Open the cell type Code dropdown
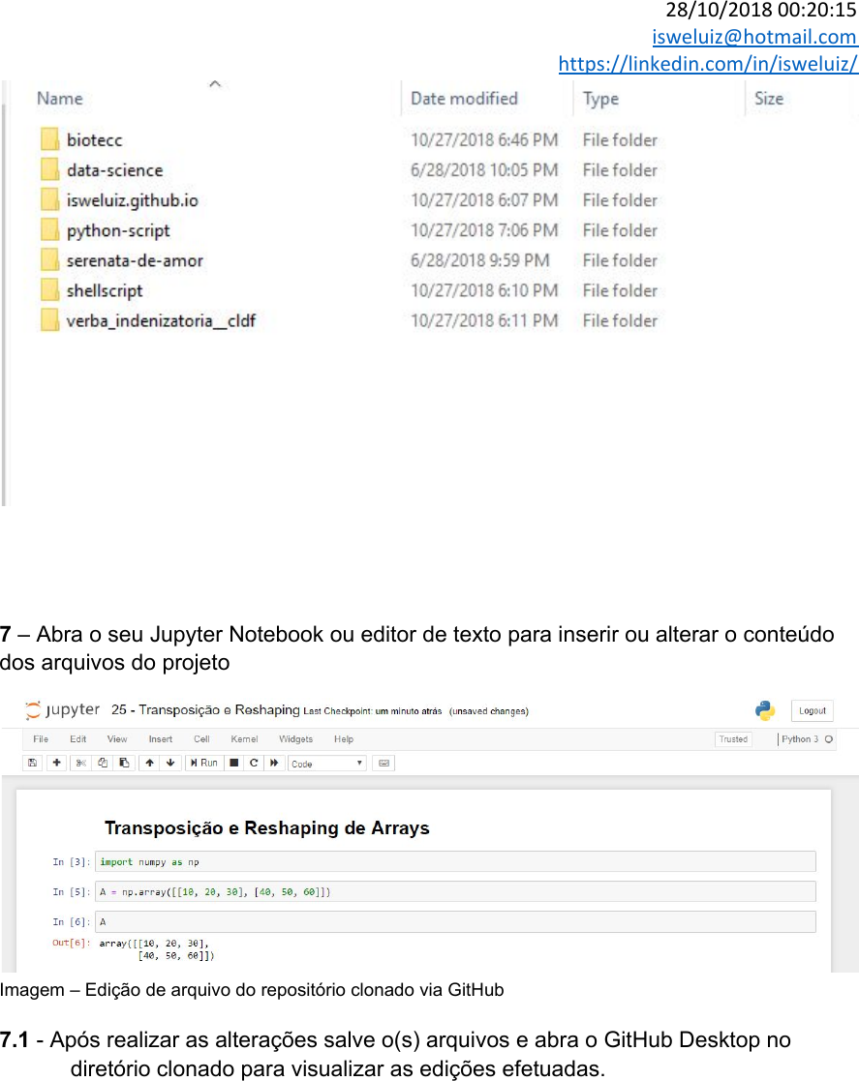 (x=326, y=764)
